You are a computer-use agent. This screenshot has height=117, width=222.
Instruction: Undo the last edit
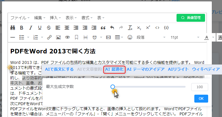[x=112, y=28]
